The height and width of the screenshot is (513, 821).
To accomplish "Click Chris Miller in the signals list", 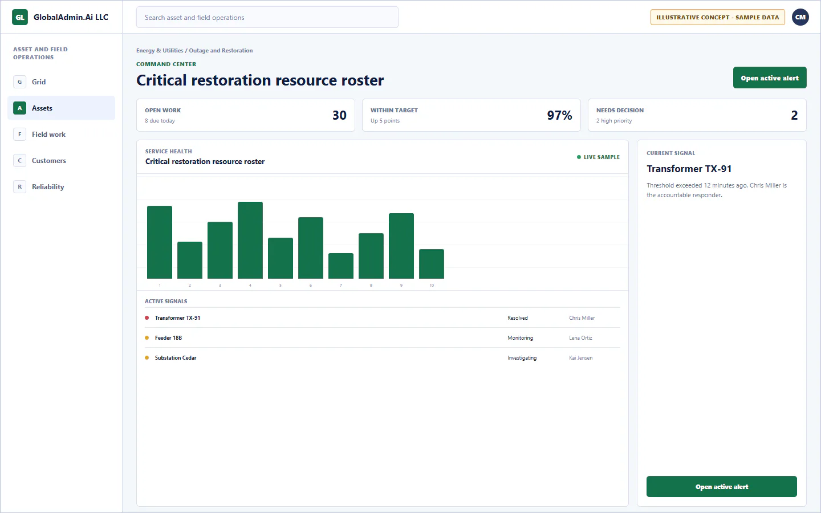I will click(582, 318).
